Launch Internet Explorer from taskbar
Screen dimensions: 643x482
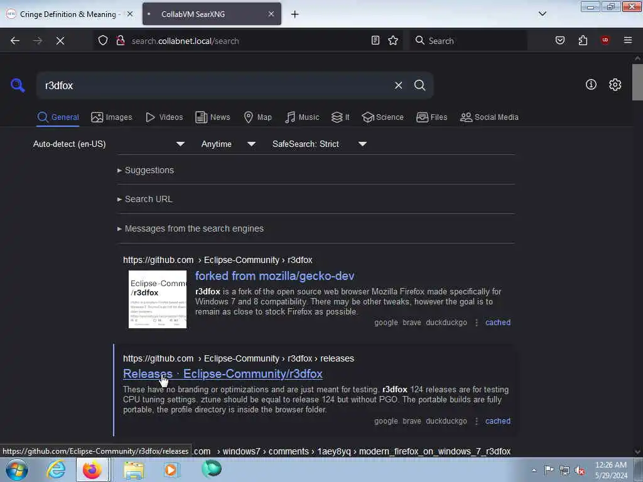[56, 469]
